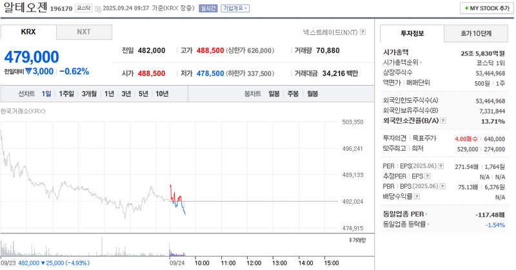This screenshot has width=516, height=270.
Task: Click the 코스닥 1위 ranking value
Action: (x=490, y=63)
